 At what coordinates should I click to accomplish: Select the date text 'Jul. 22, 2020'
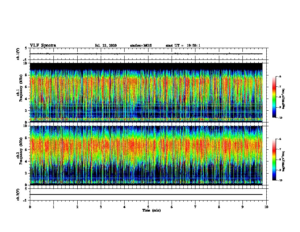pos(106,45)
